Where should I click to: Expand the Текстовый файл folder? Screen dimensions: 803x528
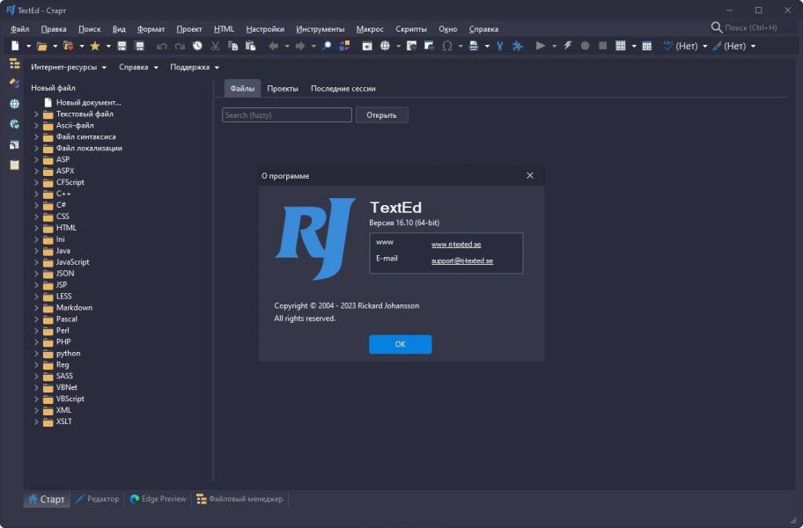36,114
